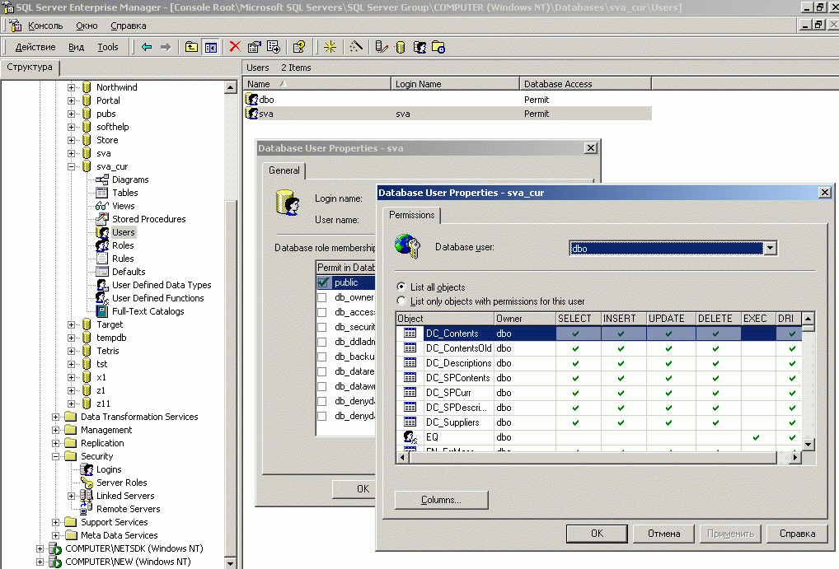
Task: Click the red Delete X icon
Action: click(x=235, y=47)
